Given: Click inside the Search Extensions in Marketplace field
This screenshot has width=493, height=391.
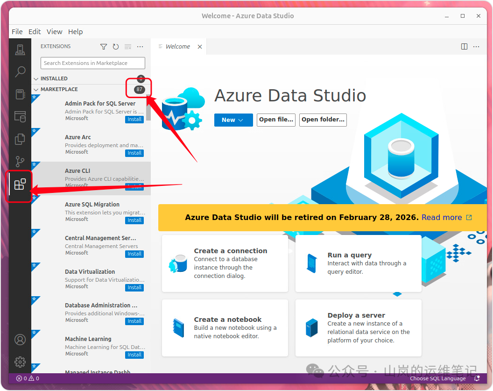Looking at the screenshot, I should [x=92, y=63].
